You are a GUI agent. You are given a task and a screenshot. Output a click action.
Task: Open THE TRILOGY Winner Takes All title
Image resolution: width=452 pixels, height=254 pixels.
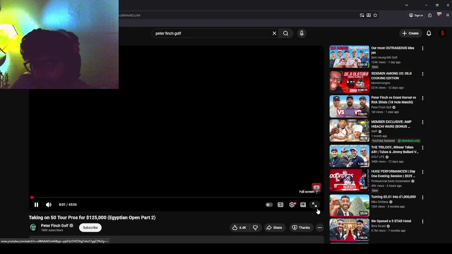tap(395, 150)
